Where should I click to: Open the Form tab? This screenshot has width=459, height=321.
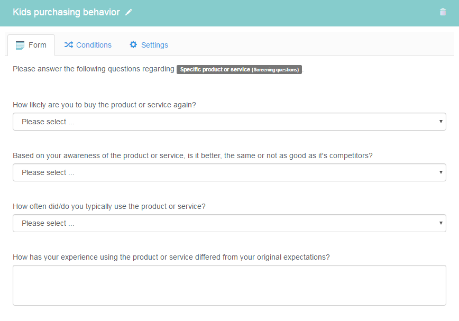(31, 45)
